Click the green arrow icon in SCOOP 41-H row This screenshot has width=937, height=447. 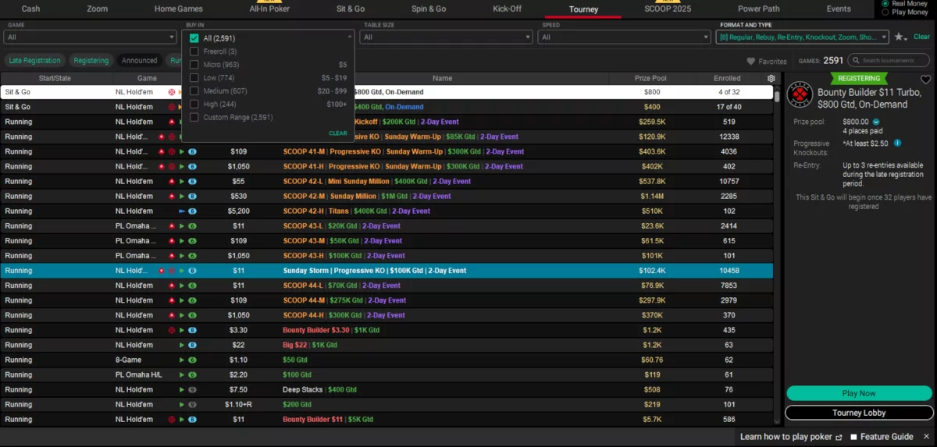coord(182,167)
